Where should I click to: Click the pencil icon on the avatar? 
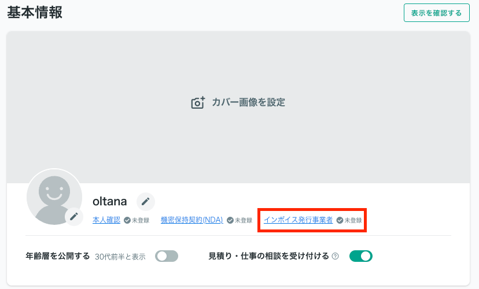(74, 217)
